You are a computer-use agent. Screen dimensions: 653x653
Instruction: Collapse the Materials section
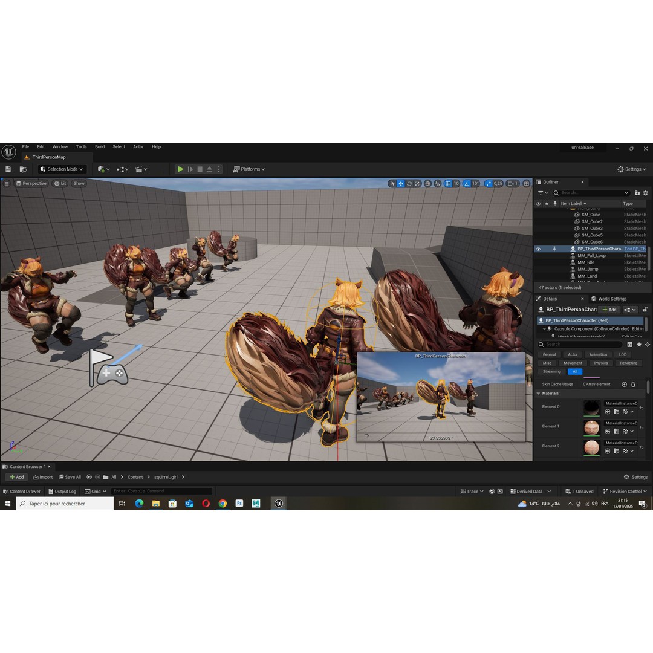(538, 393)
